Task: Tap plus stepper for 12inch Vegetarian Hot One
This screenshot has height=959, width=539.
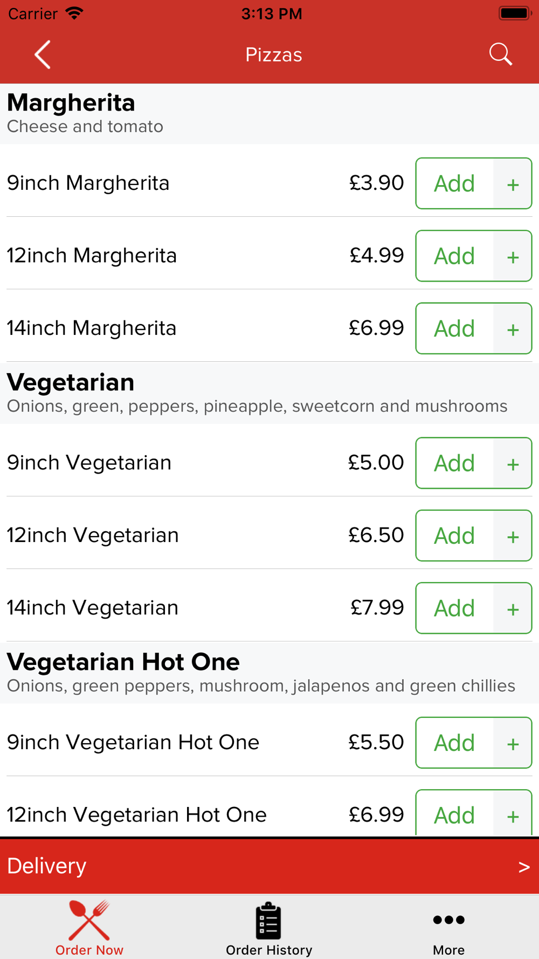Action: pos(513,815)
